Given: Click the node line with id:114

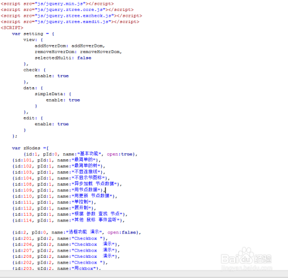Looking at the screenshot, I should pos(69,220).
